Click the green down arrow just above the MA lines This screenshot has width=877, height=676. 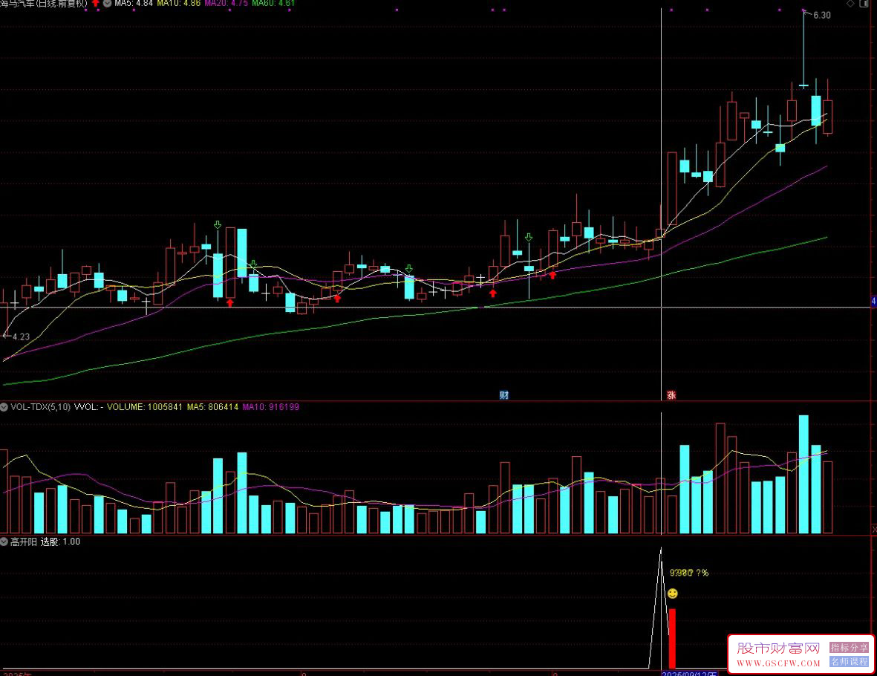coord(253,264)
